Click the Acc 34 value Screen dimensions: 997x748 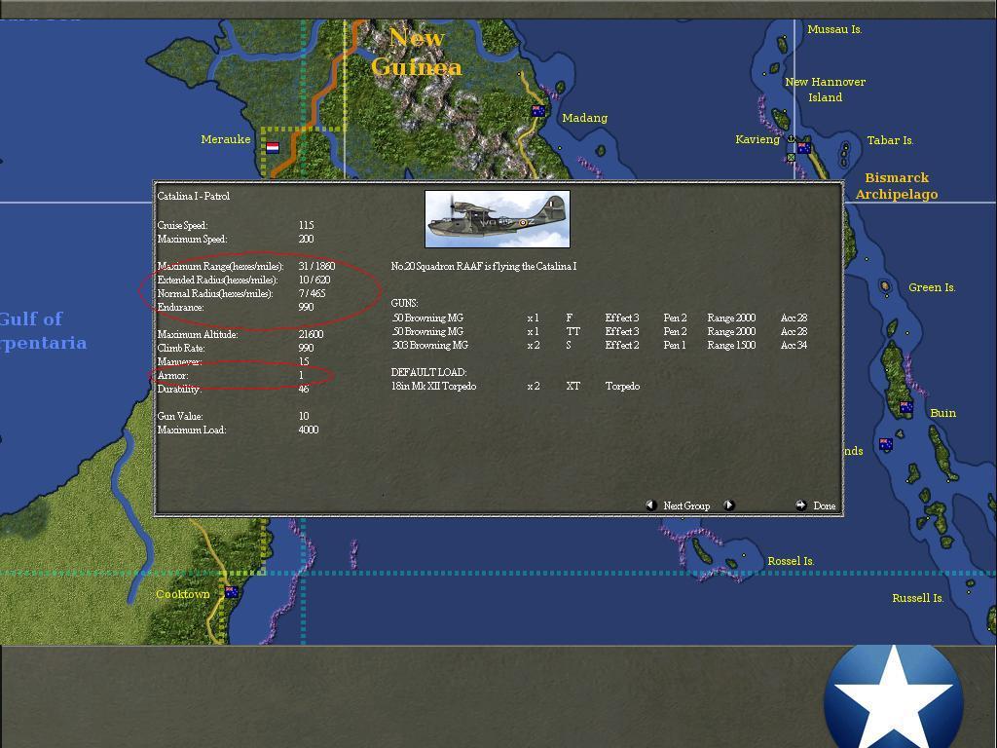[794, 346]
